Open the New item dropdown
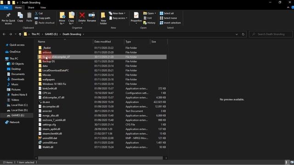Screen dimensions: 294x165 coord(117,13)
